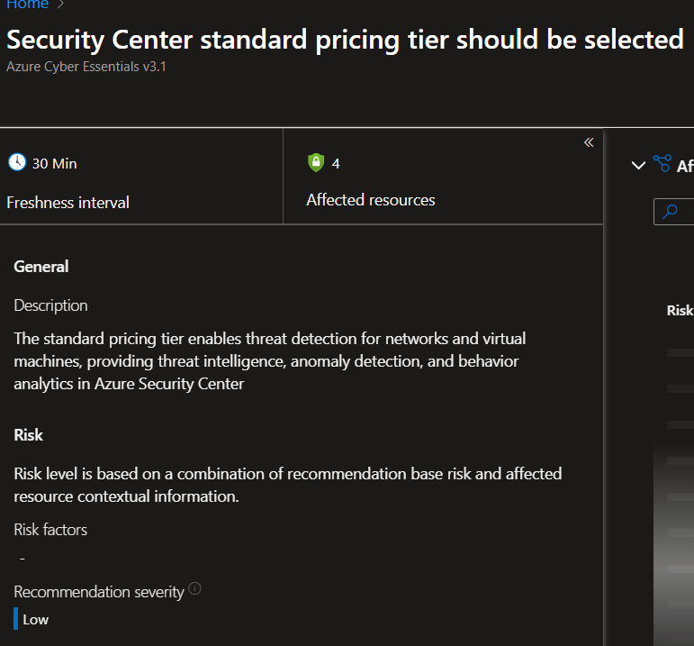The height and width of the screenshot is (646, 694).
Task: Click the Risk factors label
Action: click(50, 529)
